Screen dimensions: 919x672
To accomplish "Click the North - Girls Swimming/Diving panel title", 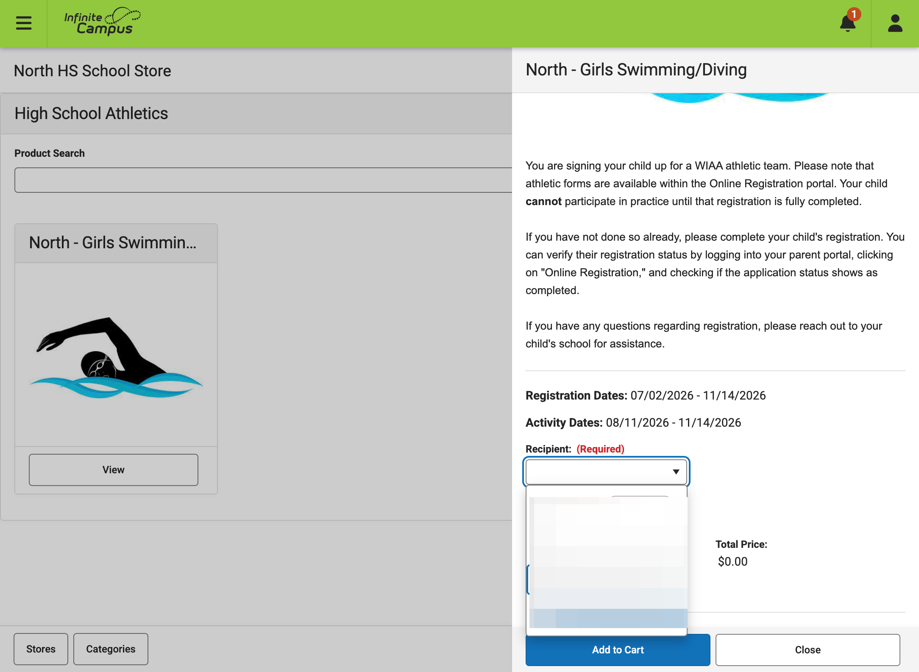I will tap(636, 69).
